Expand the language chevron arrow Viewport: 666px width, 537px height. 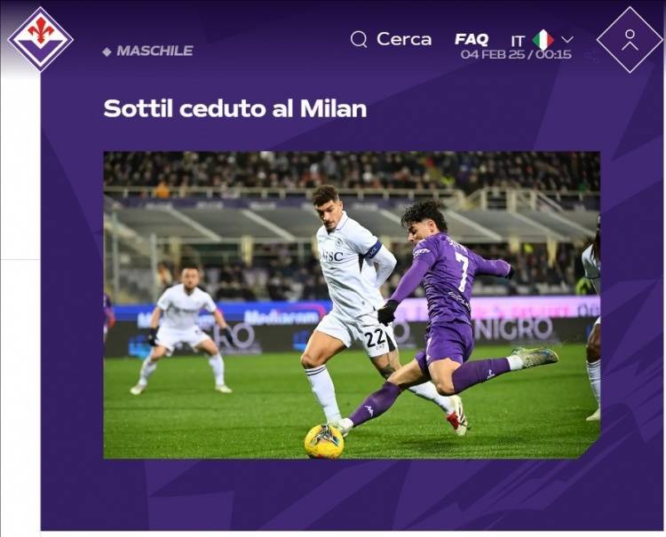point(567,39)
